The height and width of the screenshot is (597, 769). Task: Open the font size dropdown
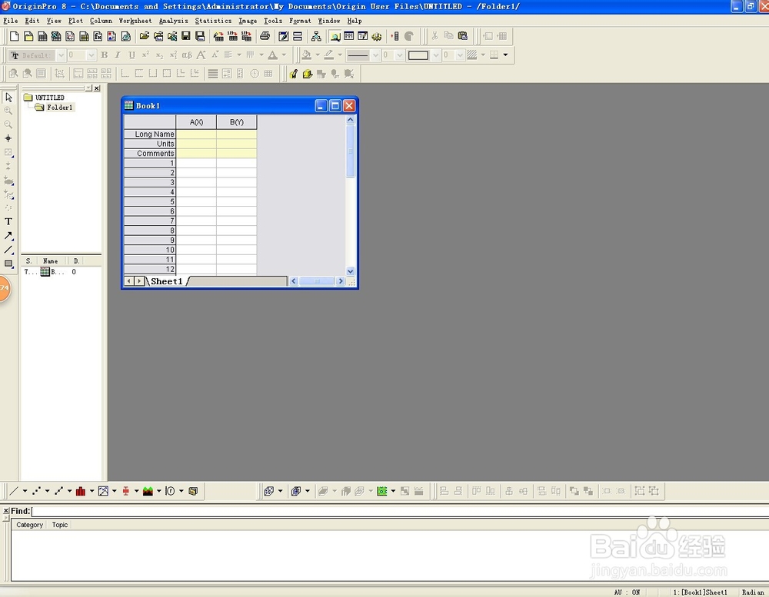[x=92, y=55]
